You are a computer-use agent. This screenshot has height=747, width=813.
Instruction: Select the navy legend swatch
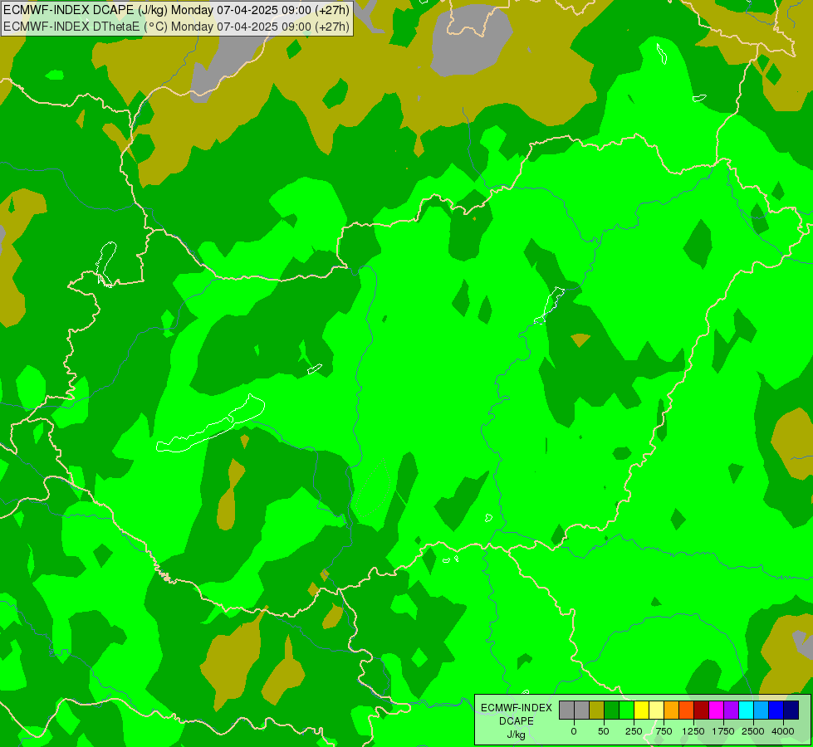[x=791, y=710]
